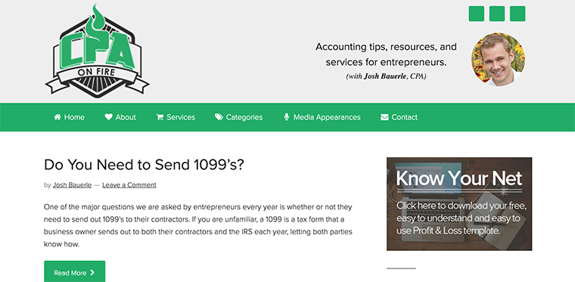Click the text with Josh Bauerle, CPA
Viewport: 575px width, 282px height.
tap(386, 77)
